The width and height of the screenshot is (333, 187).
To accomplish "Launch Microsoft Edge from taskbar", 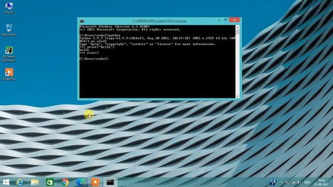I will coord(80,182).
